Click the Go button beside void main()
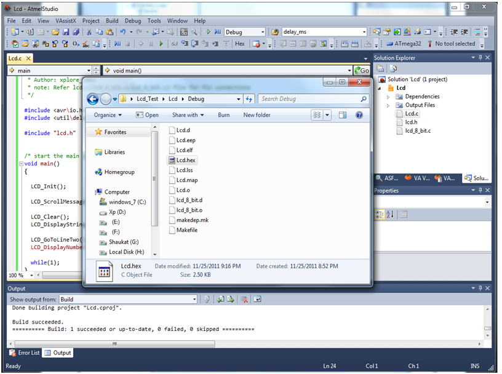Screen dimensions: 502x374 [x=362, y=71]
